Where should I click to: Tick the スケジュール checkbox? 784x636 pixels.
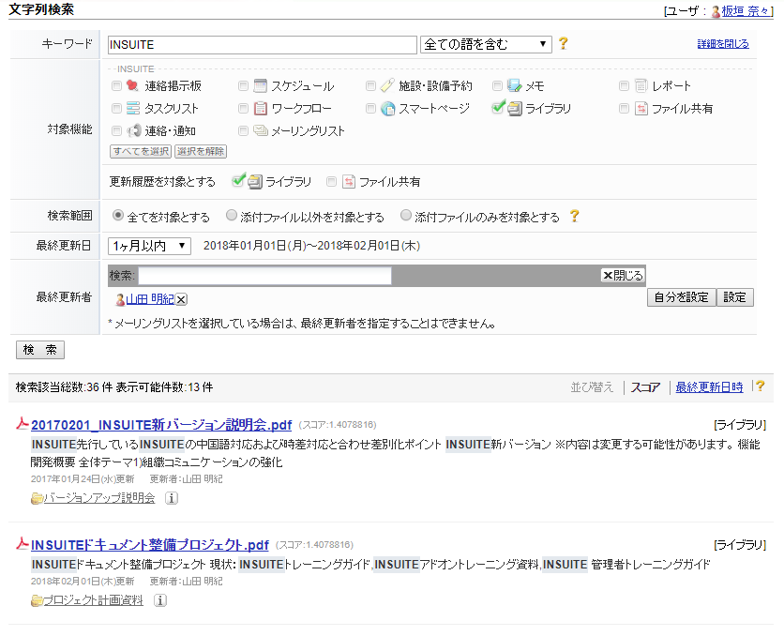click(x=244, y=86)
